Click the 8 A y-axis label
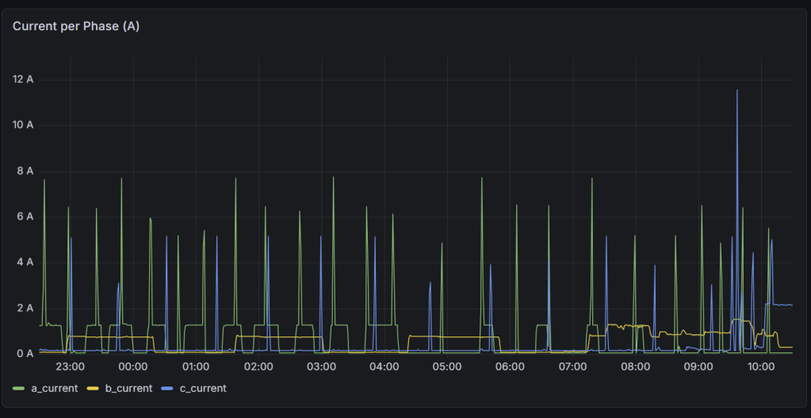Viewport: 811px width, 418px height. coord(23,170)
